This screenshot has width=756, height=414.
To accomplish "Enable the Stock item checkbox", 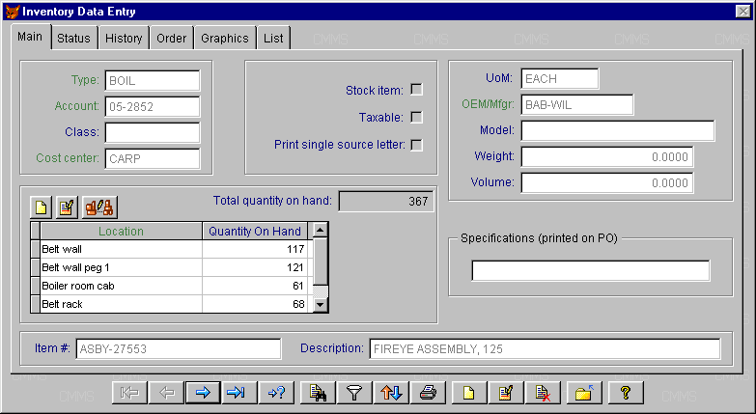I will [x=417, y=90].
